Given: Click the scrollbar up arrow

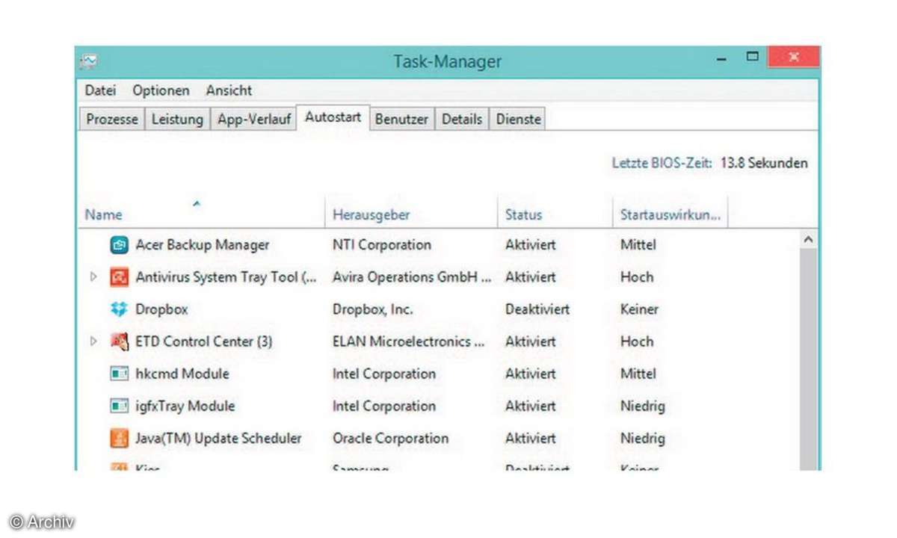Looking at the screenshot, I should coord(807,240).
